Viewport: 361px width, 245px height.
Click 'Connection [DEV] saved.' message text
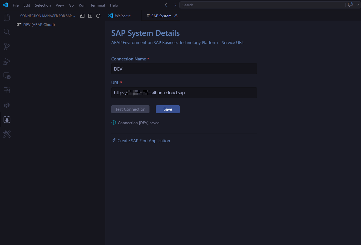click(139, 123)
